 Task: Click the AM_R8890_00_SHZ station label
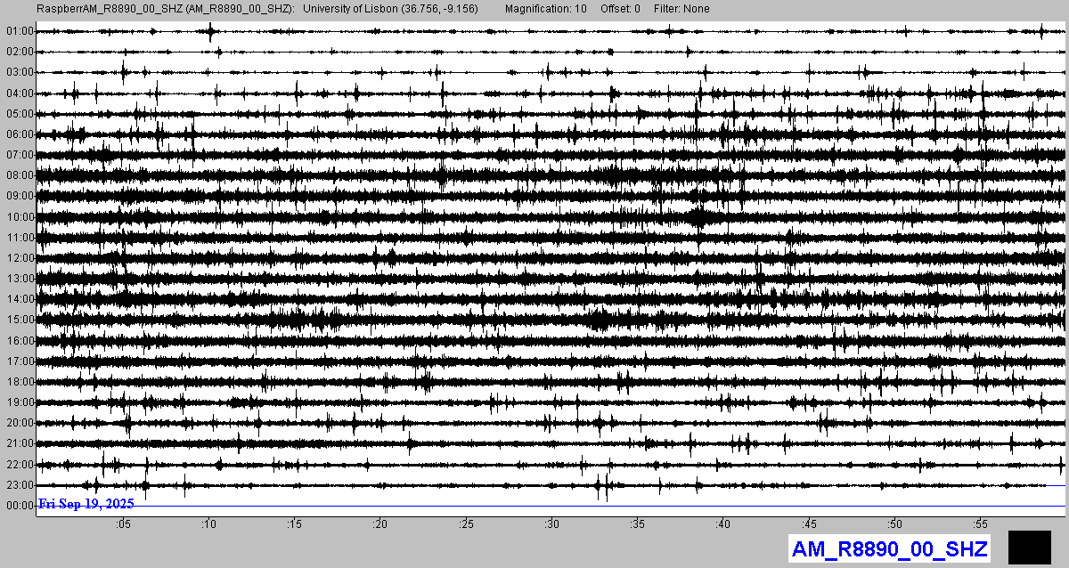[889, 549]
